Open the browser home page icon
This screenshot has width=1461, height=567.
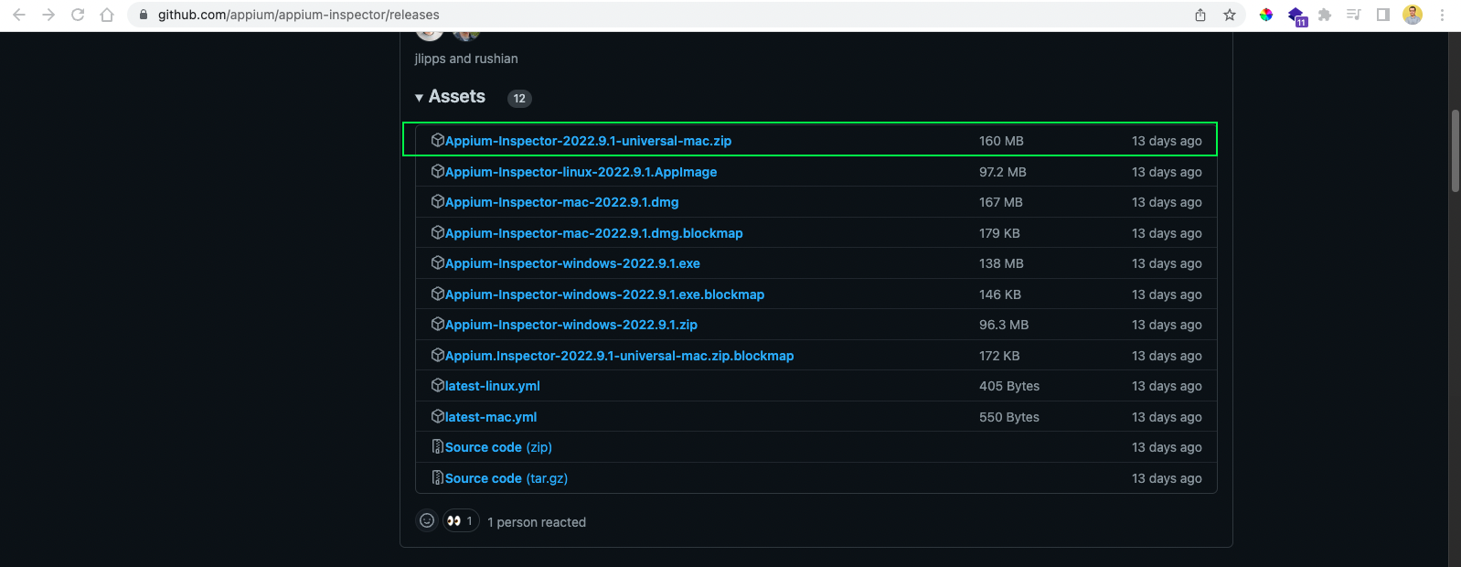(107, 15)
